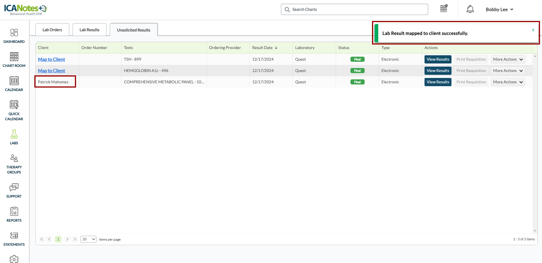The height and width of the screenshot is (263, 542).
Task: Expand More Actions for Patrick Mahomes row
Action: pos(508,82)
